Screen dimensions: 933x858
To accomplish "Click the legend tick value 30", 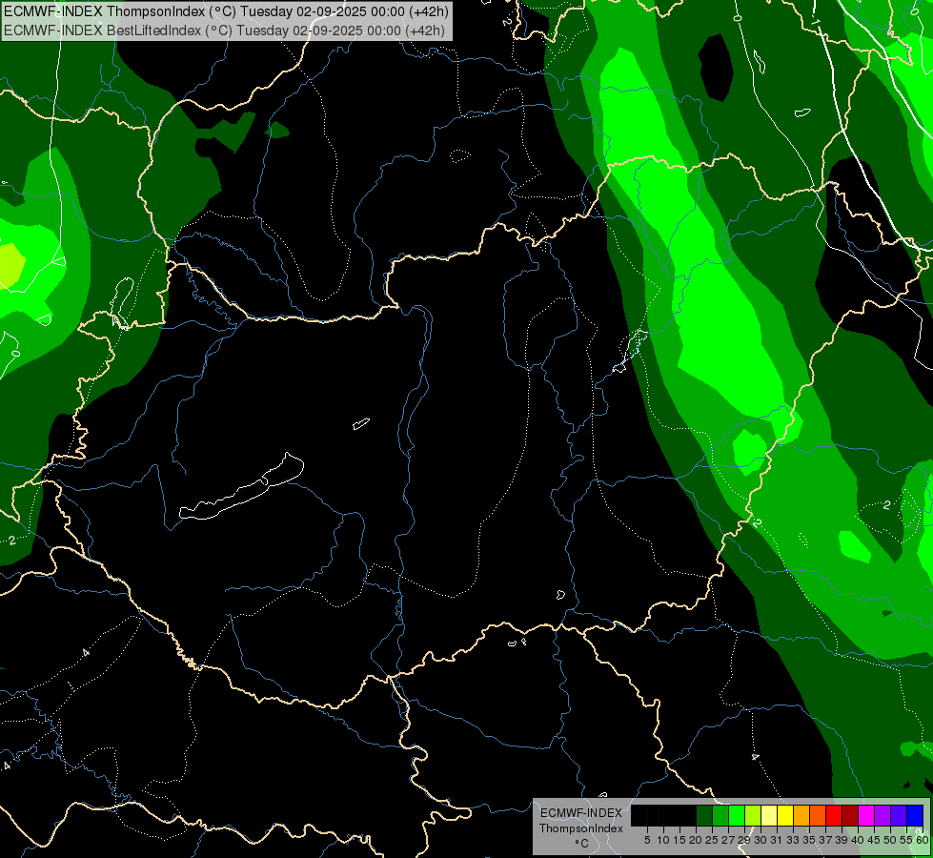I will (x=761, y=840).
